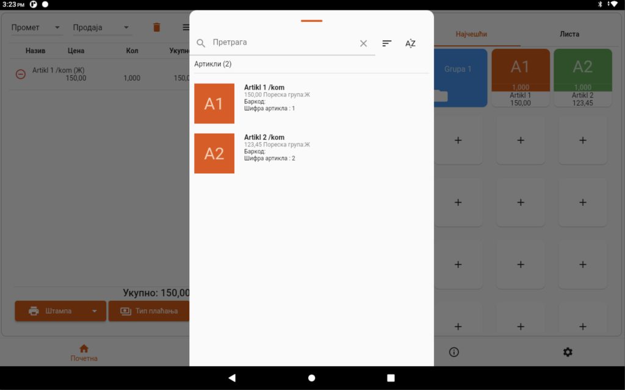Click the Назив column header
This screenshot has width=625, height=390.
(x=35, y=51)
